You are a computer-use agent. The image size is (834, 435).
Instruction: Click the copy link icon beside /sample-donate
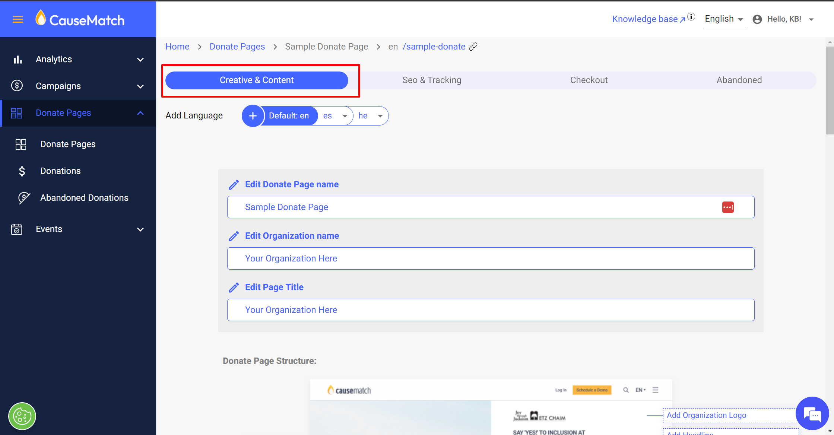pyautogui.click(x=473, y=47)
